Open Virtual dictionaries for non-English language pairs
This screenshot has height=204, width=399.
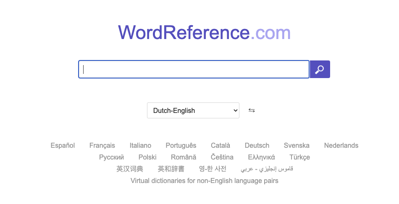coord(205,180)
